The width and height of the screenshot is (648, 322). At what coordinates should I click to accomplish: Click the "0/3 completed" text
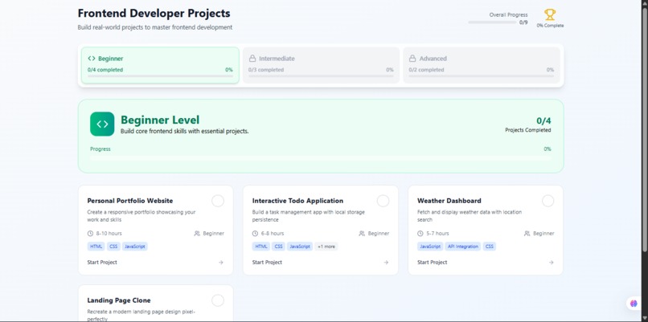click(266, 70)
